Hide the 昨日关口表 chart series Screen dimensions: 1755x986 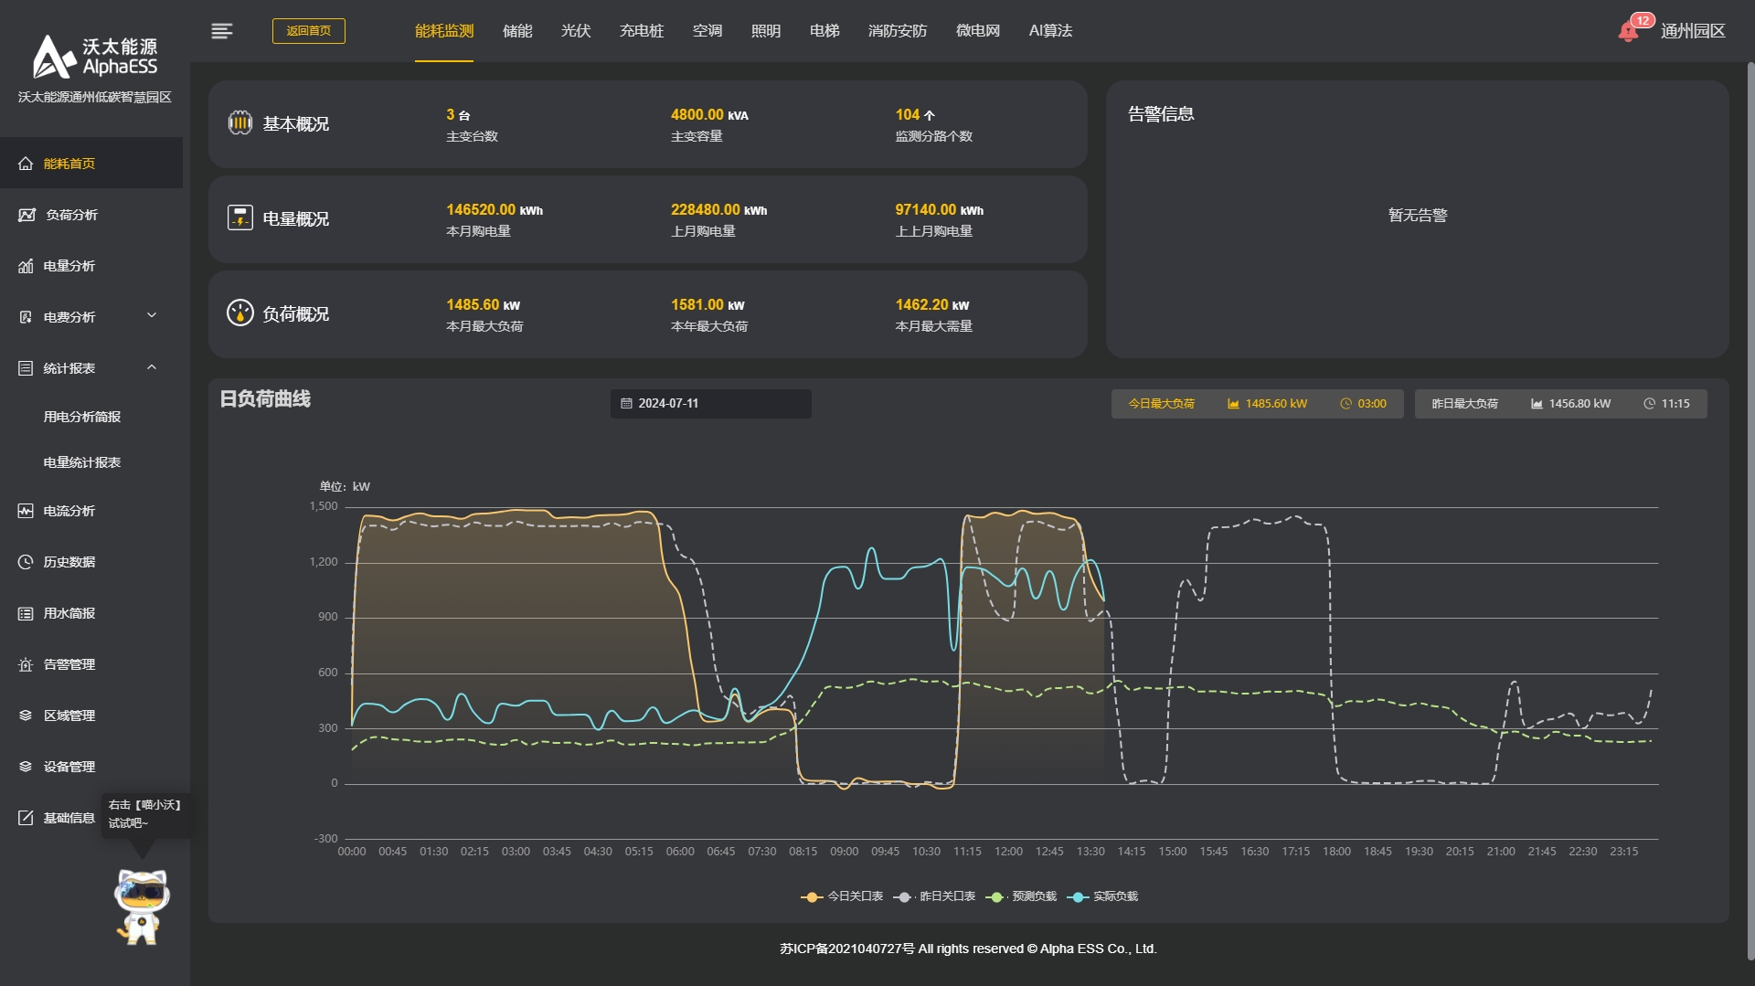pyautogui.click(x=935, y=896)
